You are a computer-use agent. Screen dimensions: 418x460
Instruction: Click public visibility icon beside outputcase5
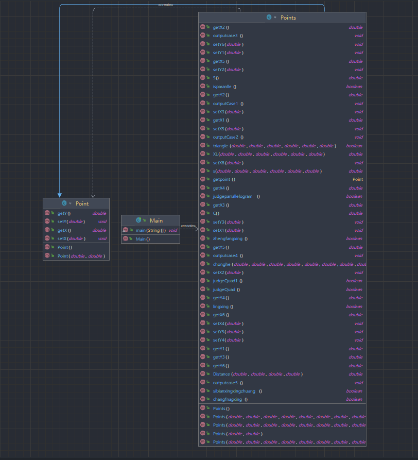[x=208, y=383]
